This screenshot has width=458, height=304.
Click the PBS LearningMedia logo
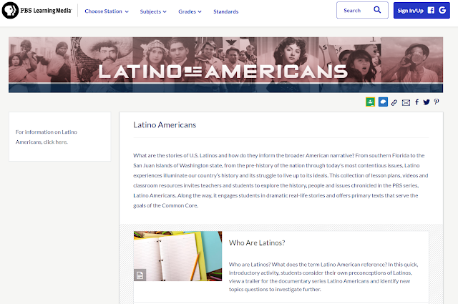[36, 10]
